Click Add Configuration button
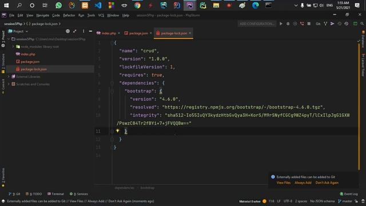366x206 pixels. click(257, 23)
